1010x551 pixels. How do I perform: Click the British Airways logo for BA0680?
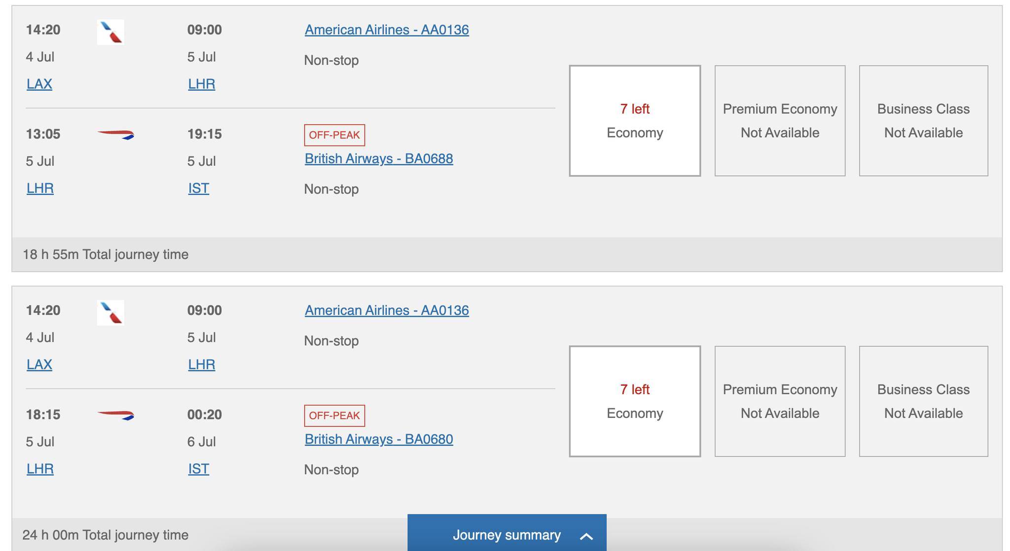point(116,415)
